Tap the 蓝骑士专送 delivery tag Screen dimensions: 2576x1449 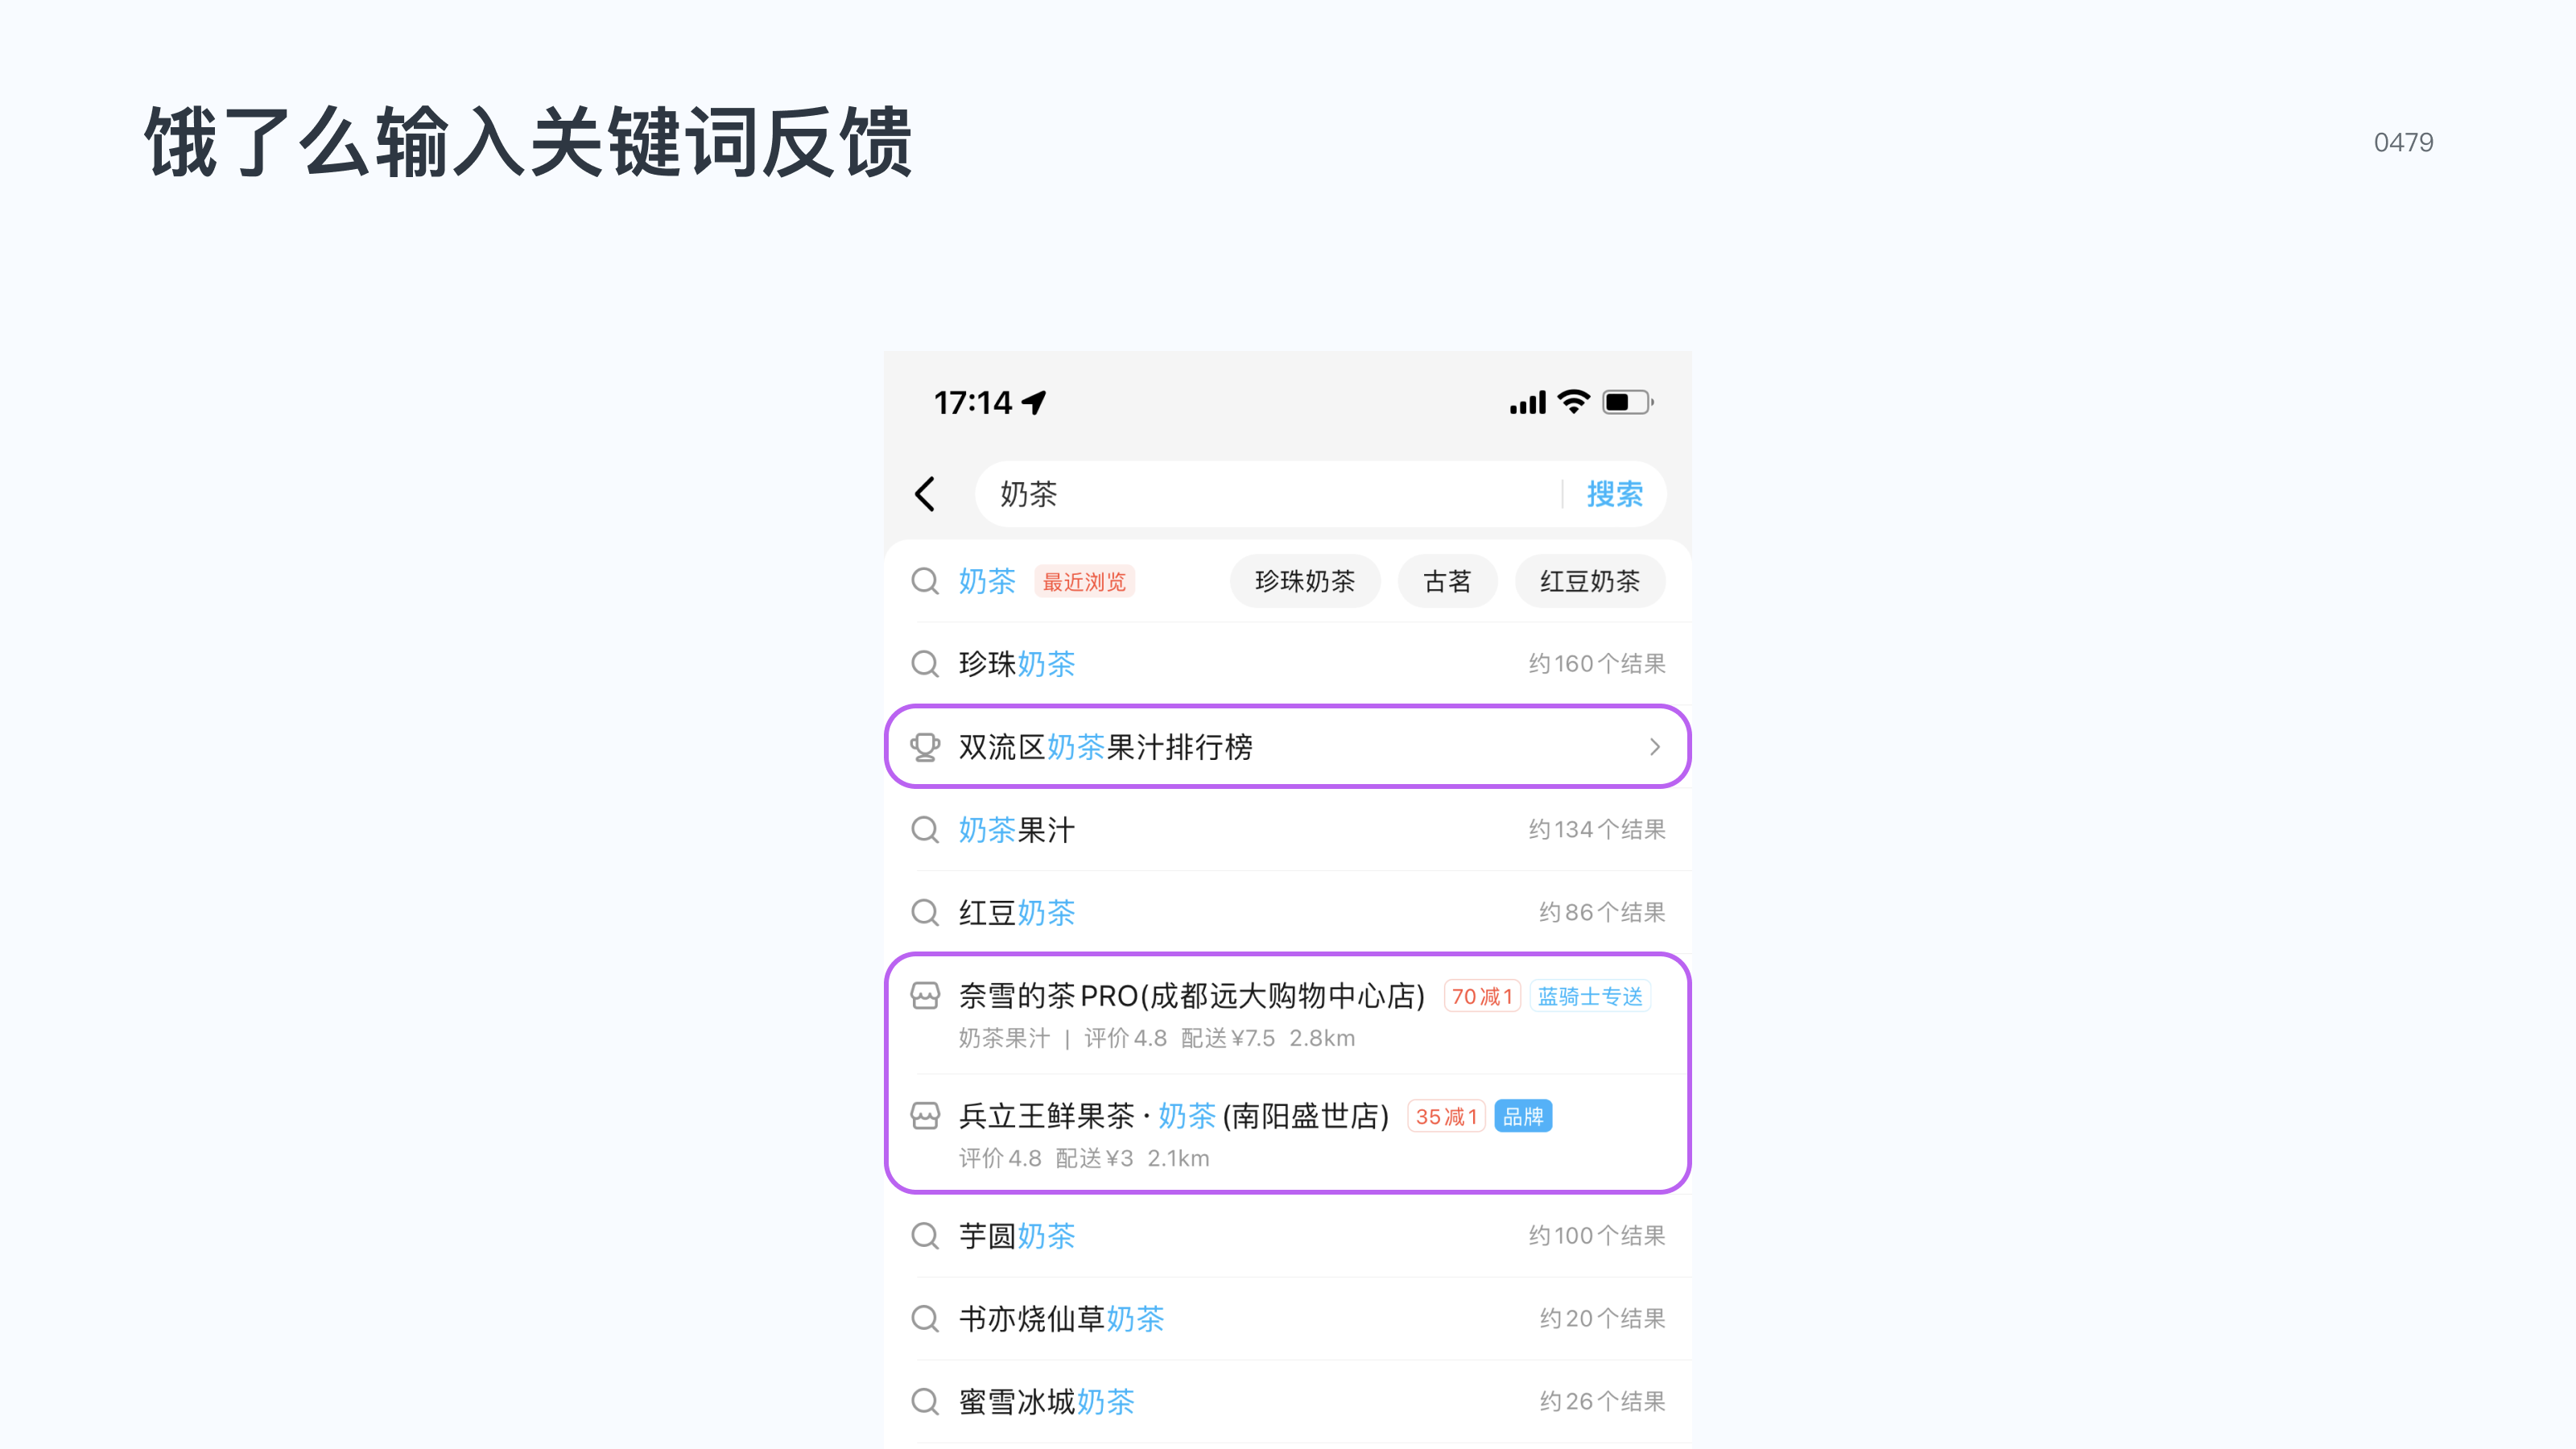click(1590, 996)
